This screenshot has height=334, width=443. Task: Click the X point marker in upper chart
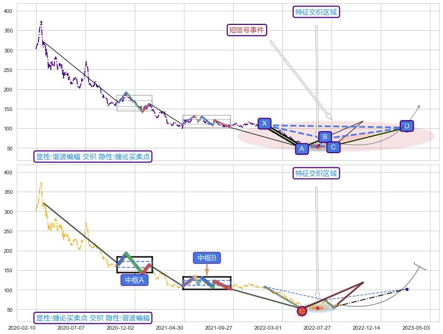pos(264,123)
